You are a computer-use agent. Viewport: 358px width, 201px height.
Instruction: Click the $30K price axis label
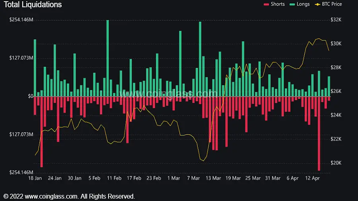point(336,44)
